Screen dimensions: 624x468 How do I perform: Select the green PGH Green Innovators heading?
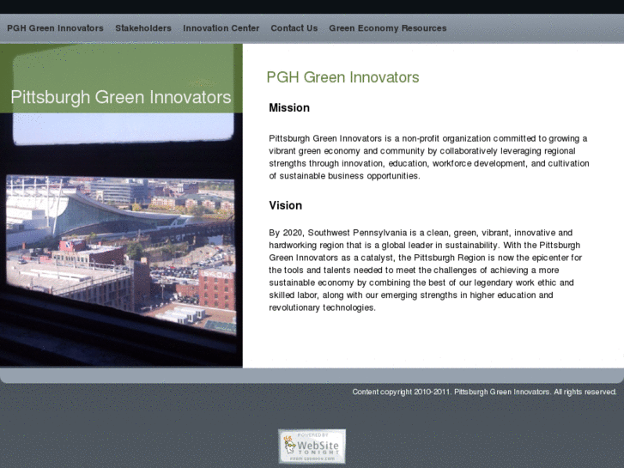[x=342, y=77]
